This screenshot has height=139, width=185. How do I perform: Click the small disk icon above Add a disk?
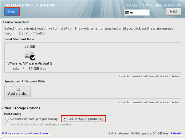click(18, 89)
